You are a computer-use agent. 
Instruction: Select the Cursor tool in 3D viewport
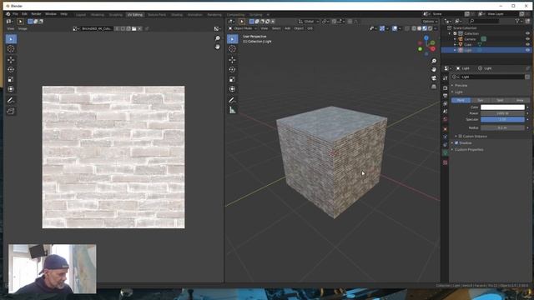tap(232, 49)
